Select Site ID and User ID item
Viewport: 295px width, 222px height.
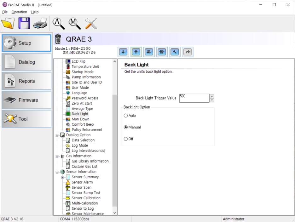[87, 82]
